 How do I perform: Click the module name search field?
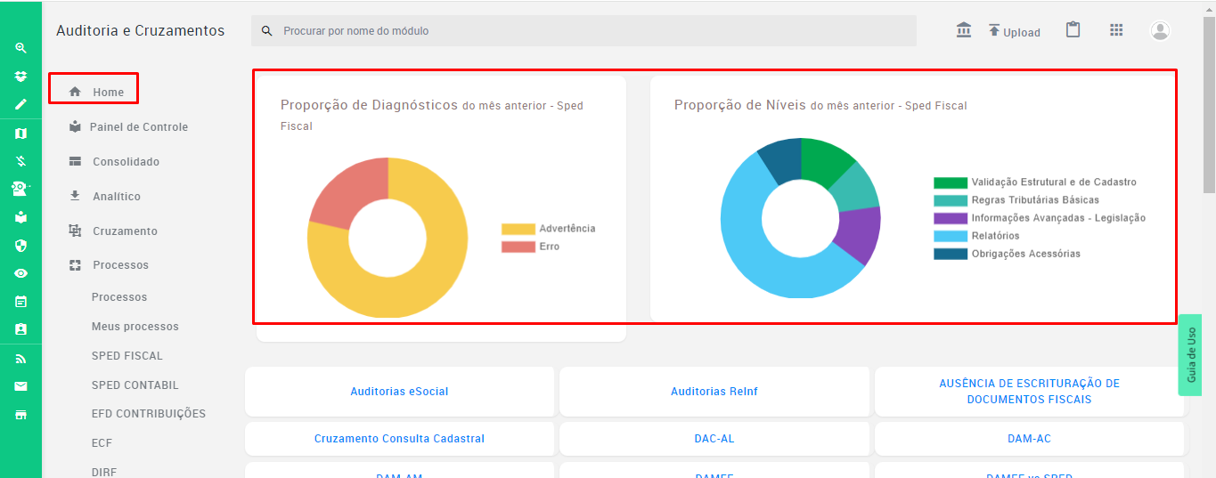(584, 31)
